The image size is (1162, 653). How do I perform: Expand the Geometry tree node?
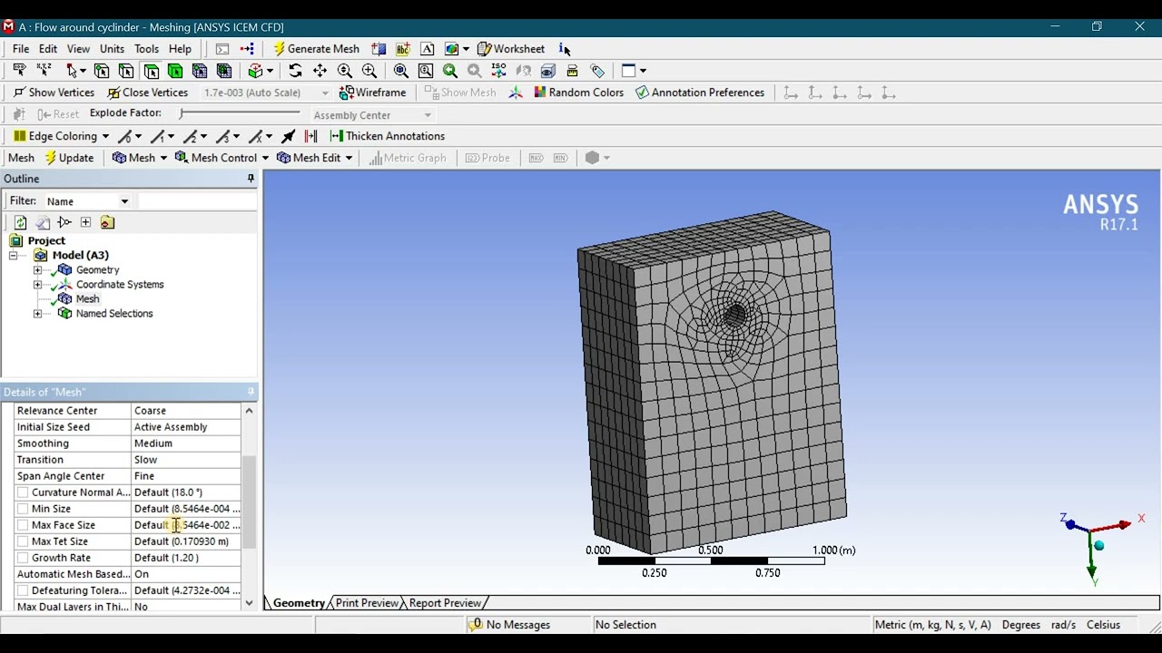(x=37, y=270)
